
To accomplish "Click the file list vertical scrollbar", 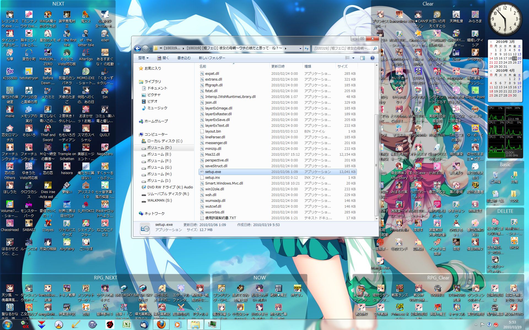I will [376, 165].
